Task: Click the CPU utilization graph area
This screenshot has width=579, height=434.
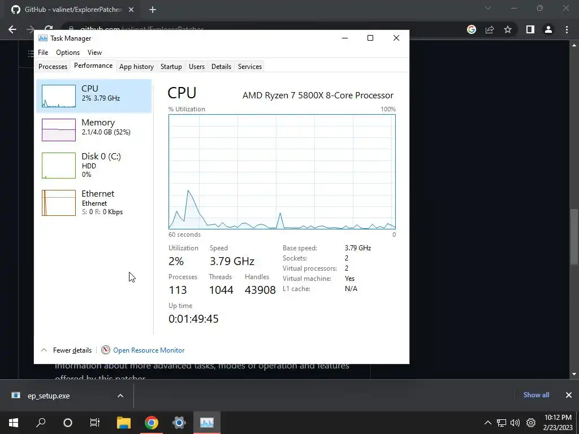Action: [282, 172]
